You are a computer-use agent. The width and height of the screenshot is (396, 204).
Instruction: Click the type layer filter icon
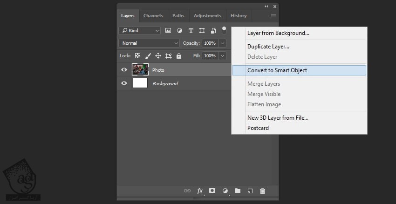point(191,30)
